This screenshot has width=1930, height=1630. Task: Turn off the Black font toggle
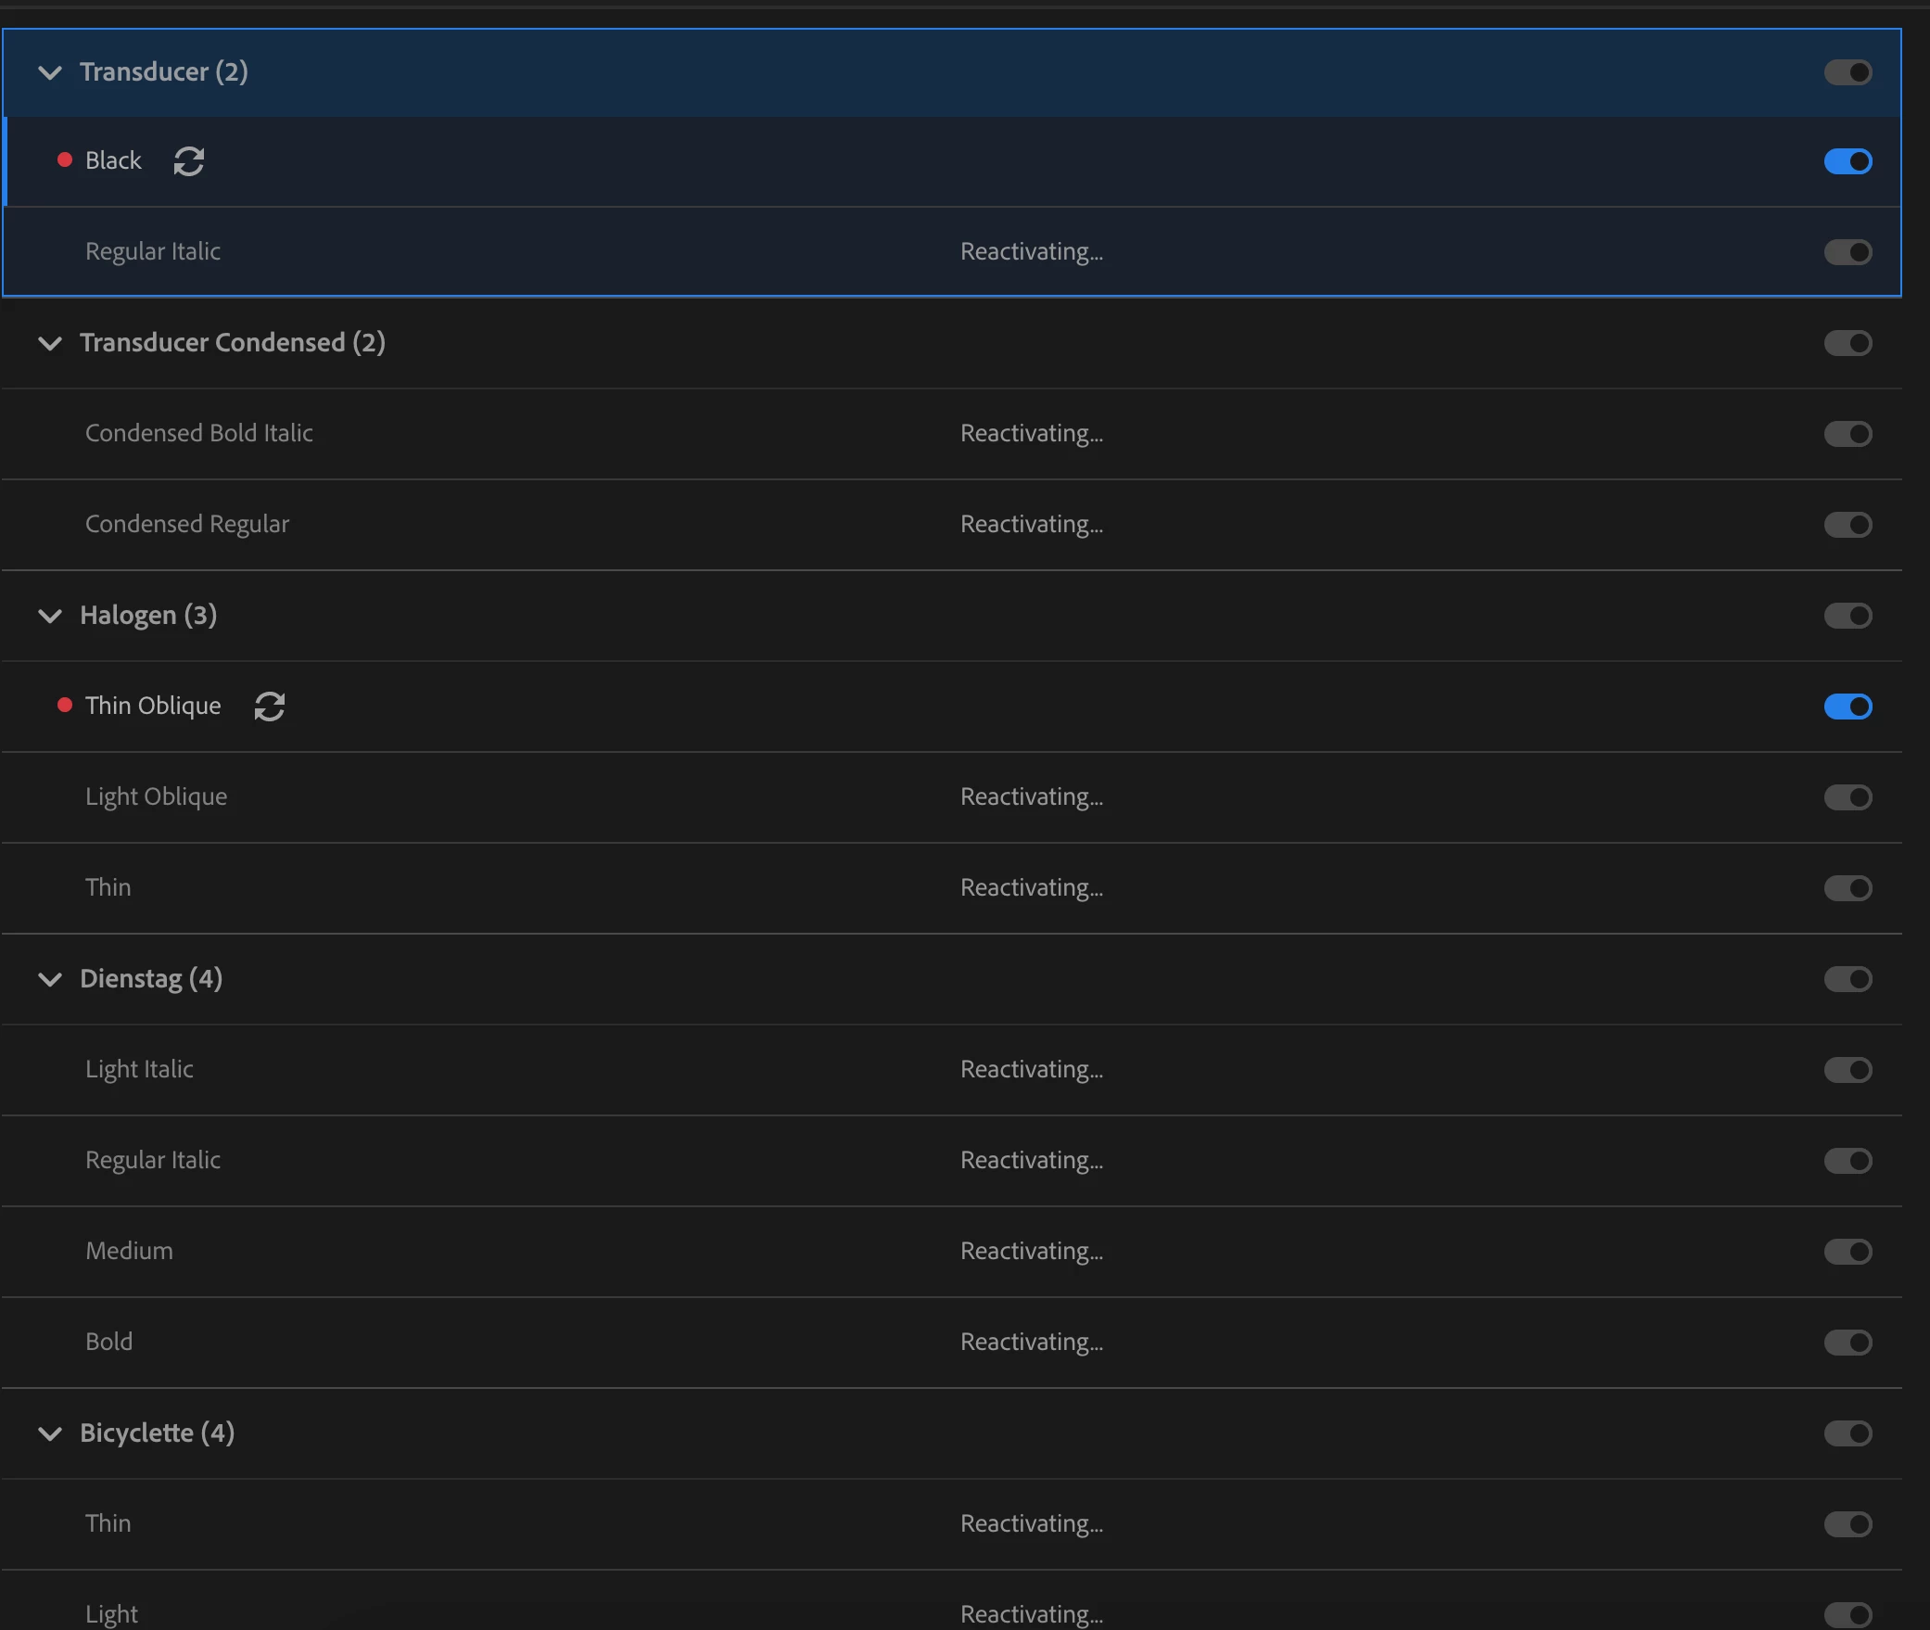click(x=1847, y=161)
